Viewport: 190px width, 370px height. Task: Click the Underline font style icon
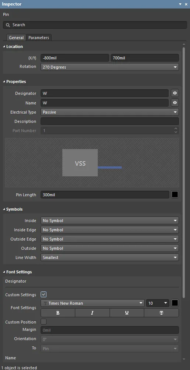pyautogui.click(x=127, y=313)
